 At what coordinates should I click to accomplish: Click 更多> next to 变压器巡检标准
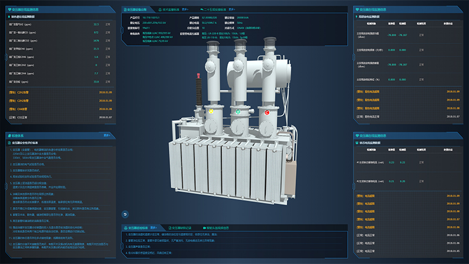pos(154,228)
